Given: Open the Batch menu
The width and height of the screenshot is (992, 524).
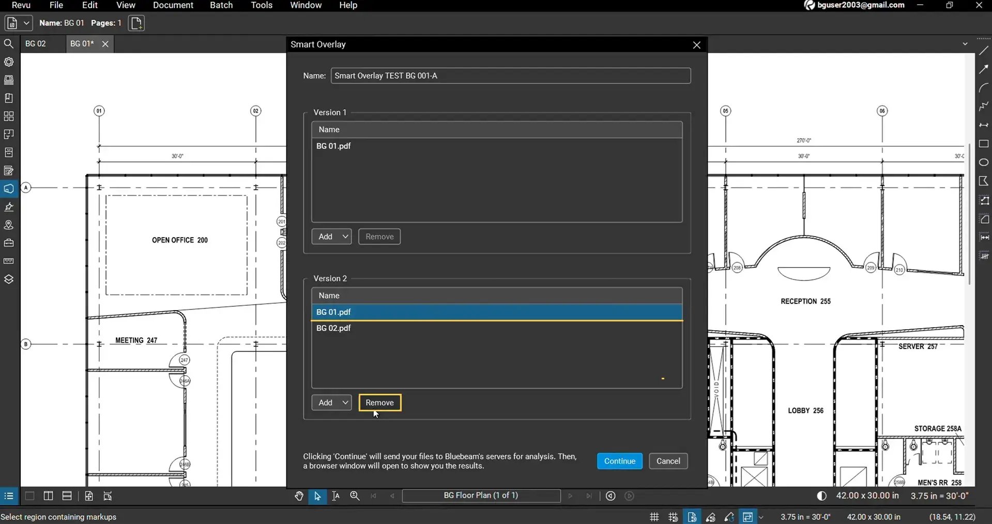Looking at the screenshot, I should (221, 5).
